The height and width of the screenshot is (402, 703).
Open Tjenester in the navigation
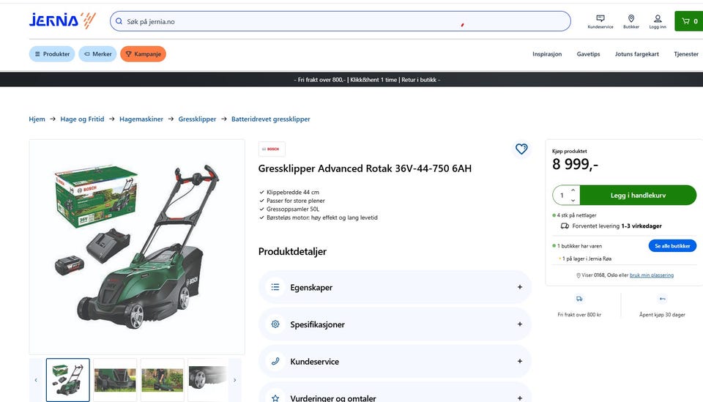(x=686, y=53)
